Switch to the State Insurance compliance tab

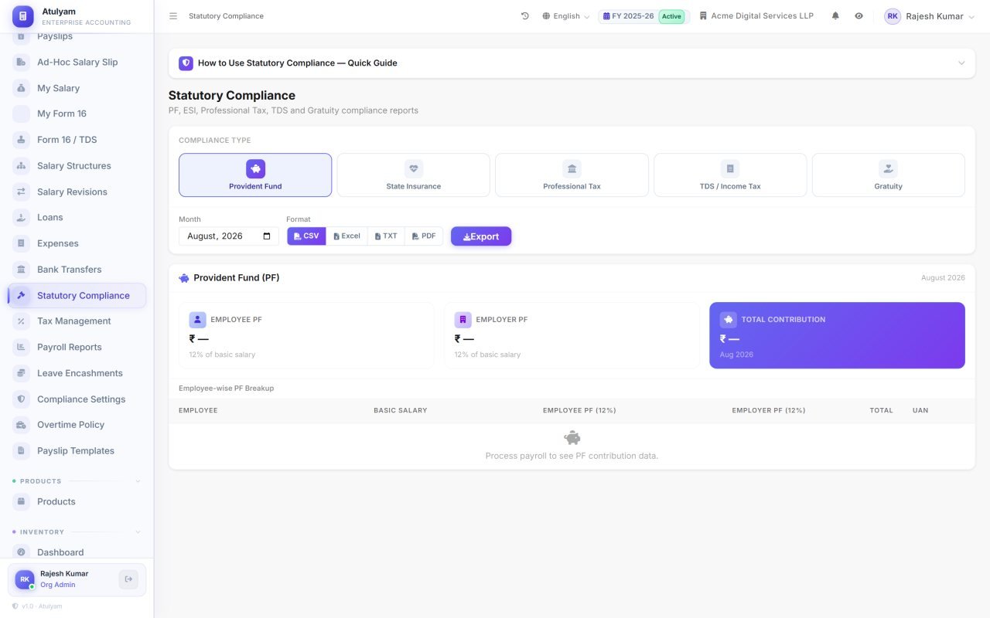tap(414, 175)
